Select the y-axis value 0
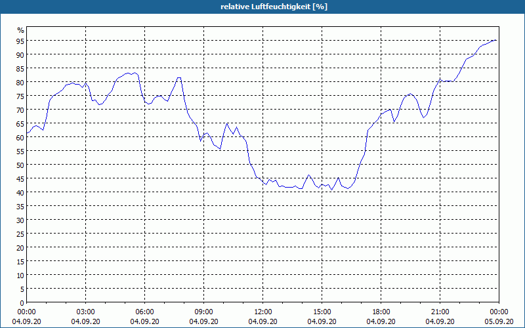 tap(22, 303)
